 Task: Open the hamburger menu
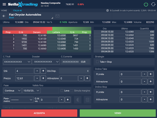[x=4, y=4]
